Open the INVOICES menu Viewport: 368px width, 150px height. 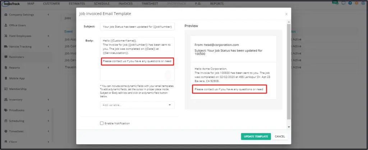coord(125,4)
